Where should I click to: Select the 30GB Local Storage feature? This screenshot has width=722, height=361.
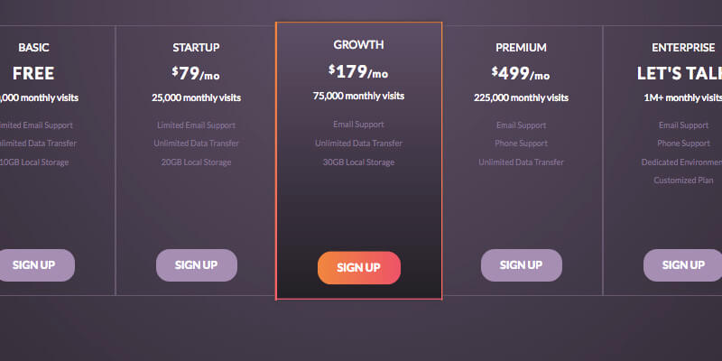click(358, 162)
